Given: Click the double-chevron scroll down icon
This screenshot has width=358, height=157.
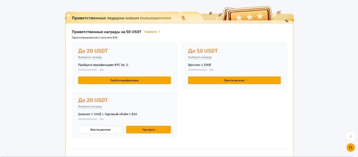Looking at the screenshot, I should (350, 136).
